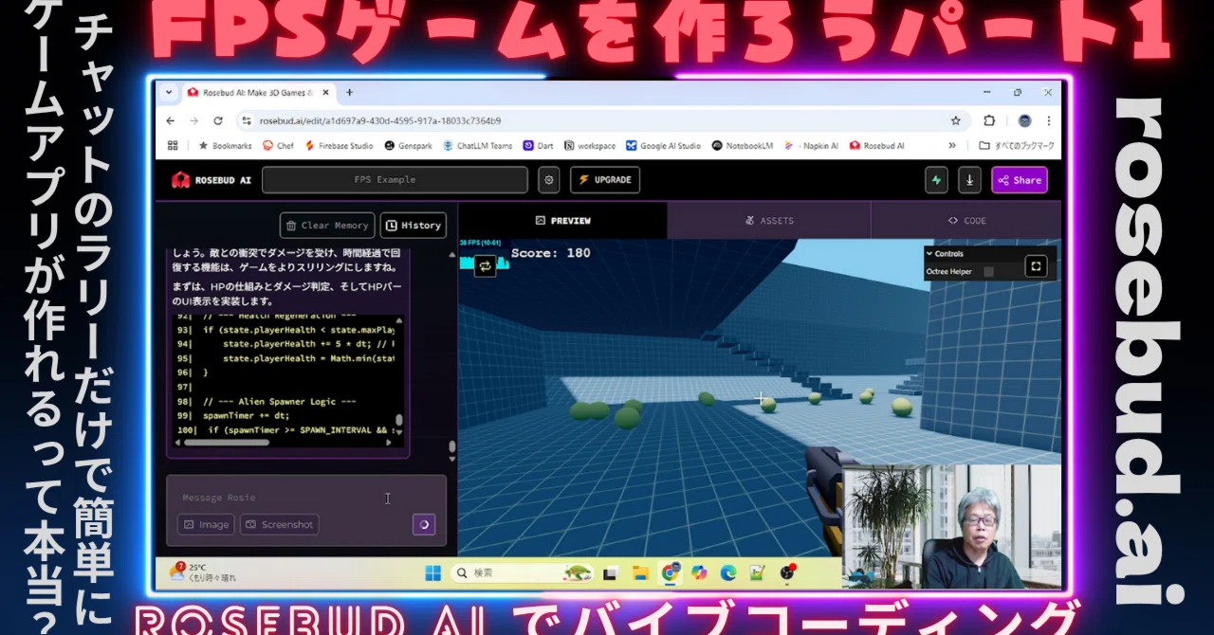Image resolution: width=1214 pixels, height=635 pixels.
Task: Show more bookmarks with the chevron
Action: pyautogui.click(x=951, y=146)
